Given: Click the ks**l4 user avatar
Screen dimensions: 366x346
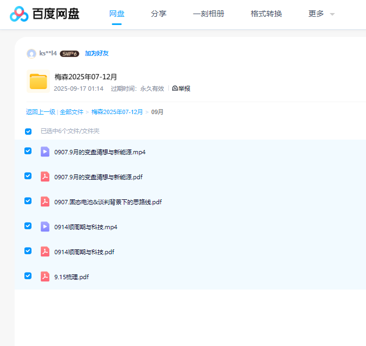Looking at the screenshot, I should click(x=31, y=54).
